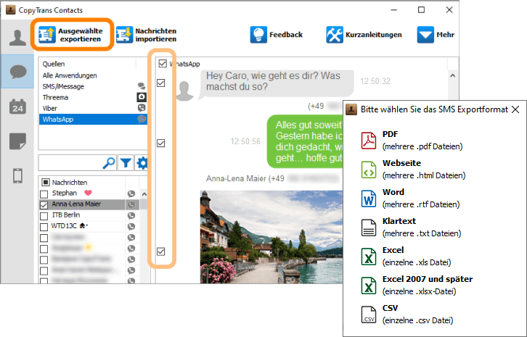Expand the Mehr dropdown menu
This screenshot has width=527, height=337.
click(436, 35)
